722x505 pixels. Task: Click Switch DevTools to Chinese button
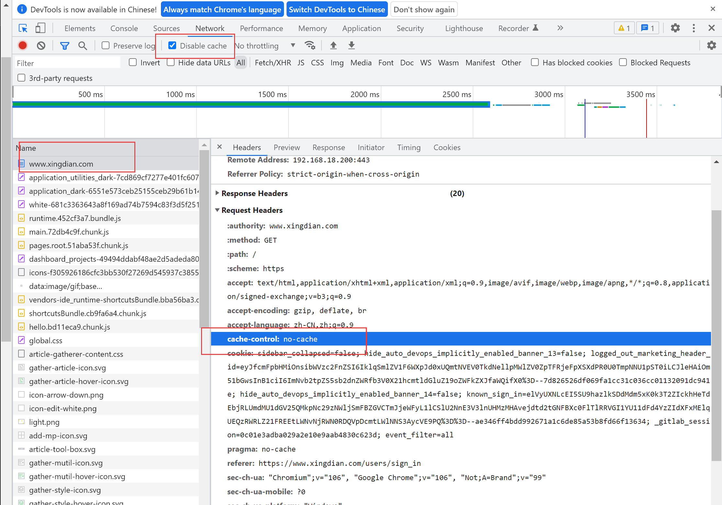[x=337, y=9]
